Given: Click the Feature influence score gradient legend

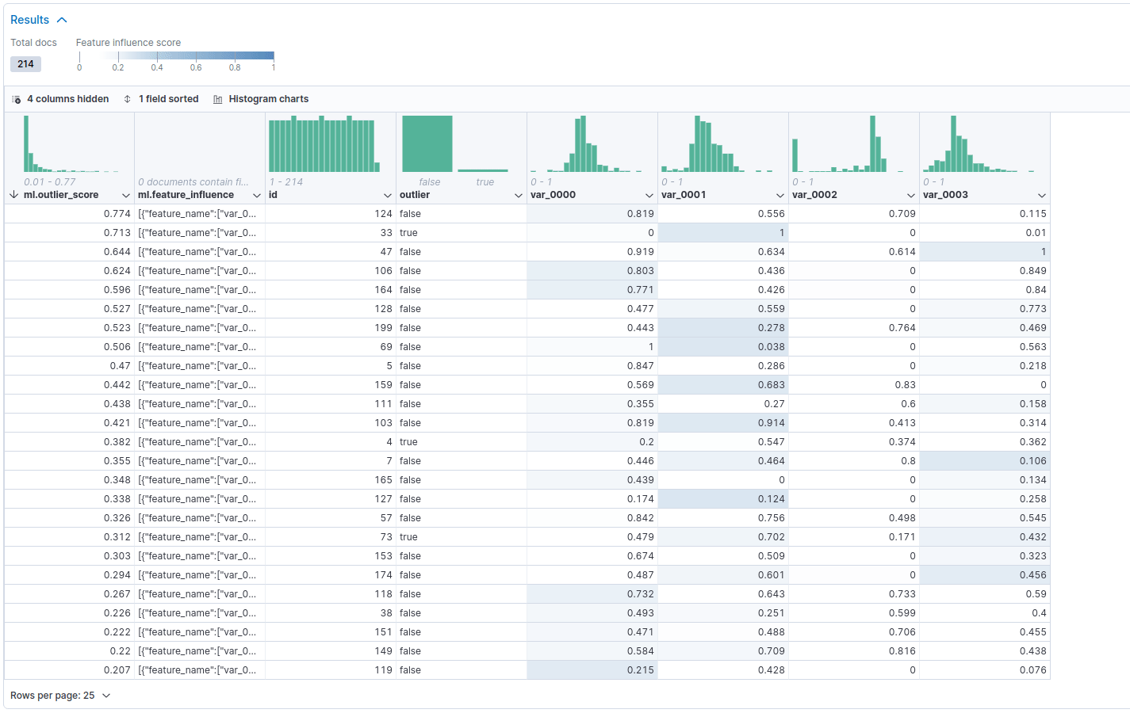Looking at the screenshot, I should (x=176, y=58).
